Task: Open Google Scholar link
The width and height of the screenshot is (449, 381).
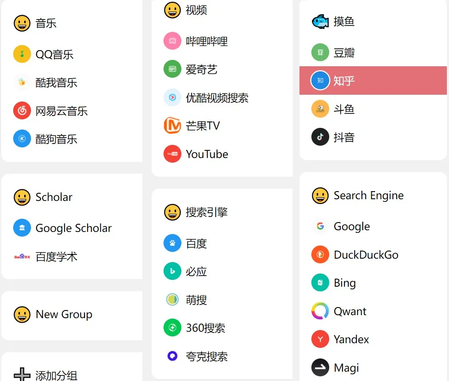Action: [x=62, y=228]
